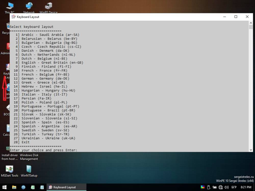
Task: Click 'Select keyboard layout' heading text
Action: 32,27
